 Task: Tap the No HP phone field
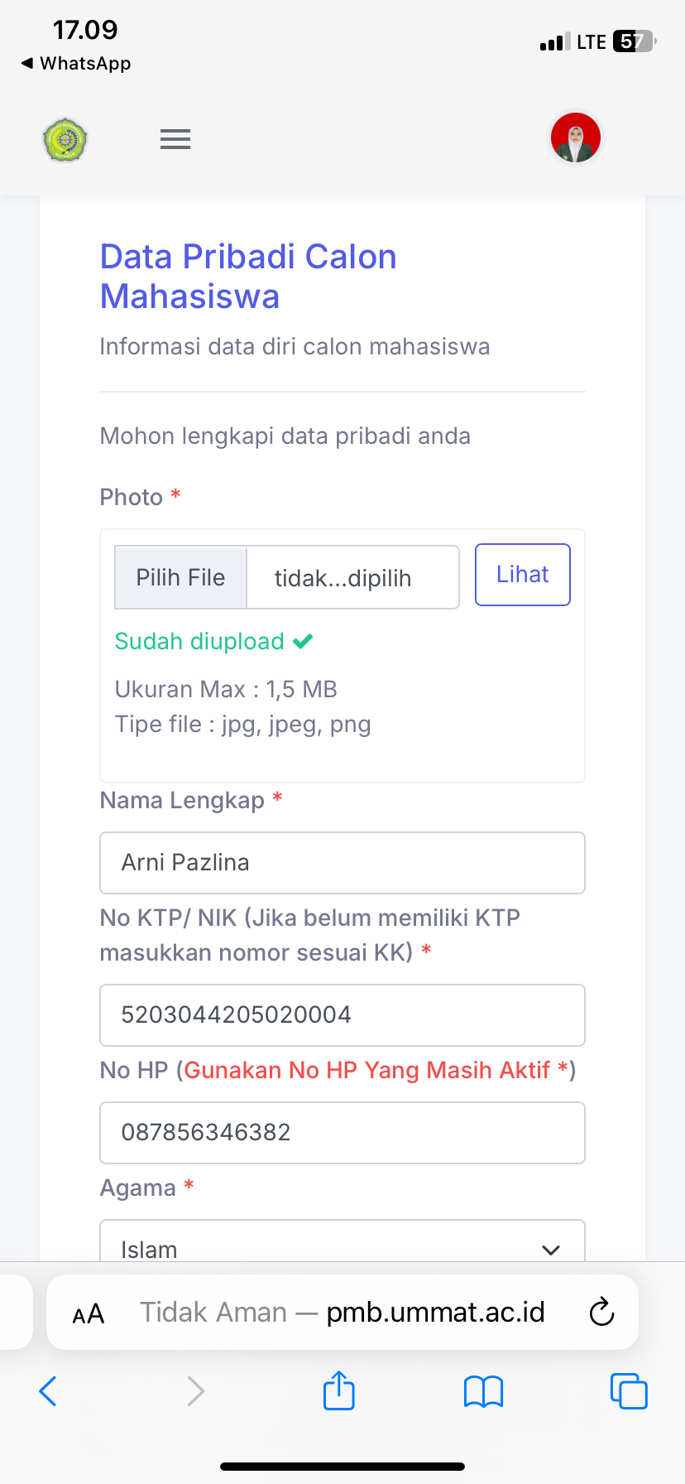tap(342, 1133)
